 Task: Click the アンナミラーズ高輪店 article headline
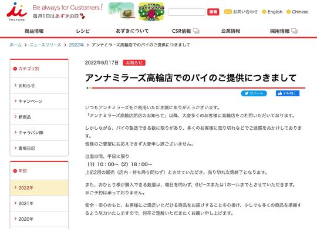(x=191, y=78)
